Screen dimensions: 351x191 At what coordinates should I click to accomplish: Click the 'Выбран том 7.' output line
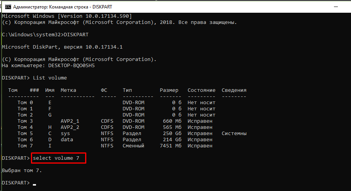pyautogui.click(x=22, y=170)
